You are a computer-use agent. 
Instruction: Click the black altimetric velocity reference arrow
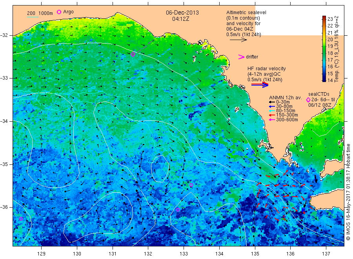tap(238, 40)
